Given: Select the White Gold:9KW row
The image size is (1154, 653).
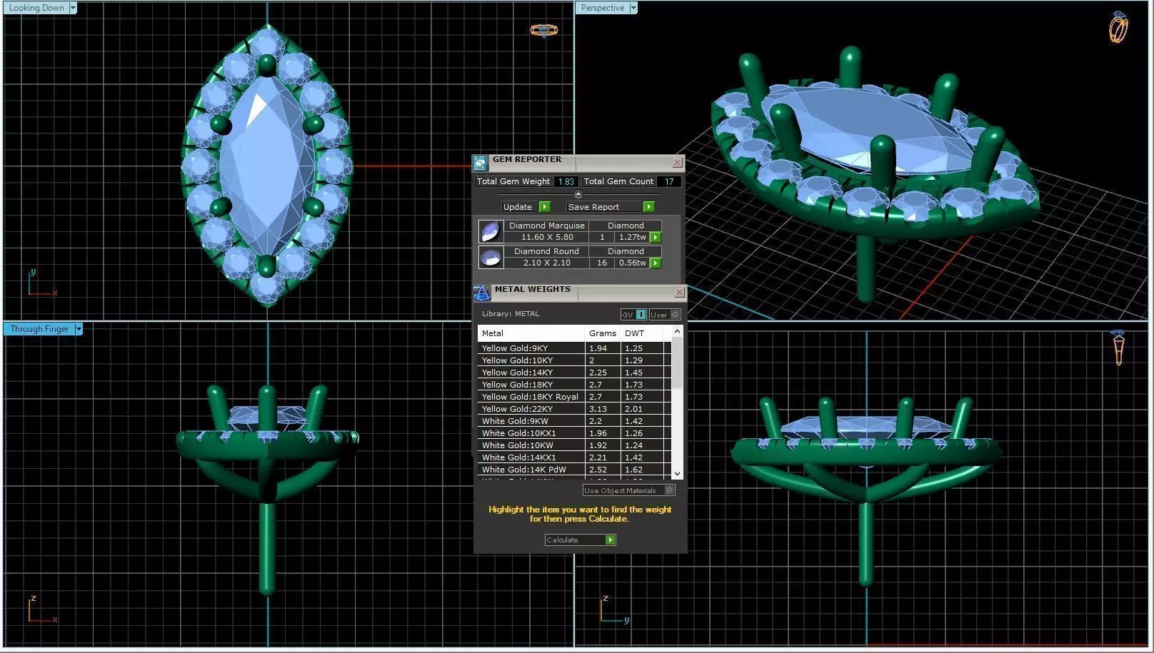Looking at the screenshot, I should click(x=574, y=421).
